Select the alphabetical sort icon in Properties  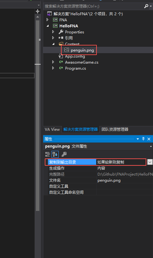point(55,154)
